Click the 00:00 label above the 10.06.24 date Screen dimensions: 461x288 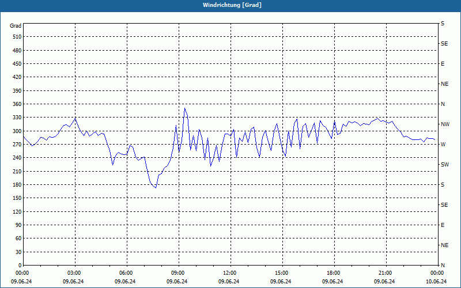coord(438,273)
